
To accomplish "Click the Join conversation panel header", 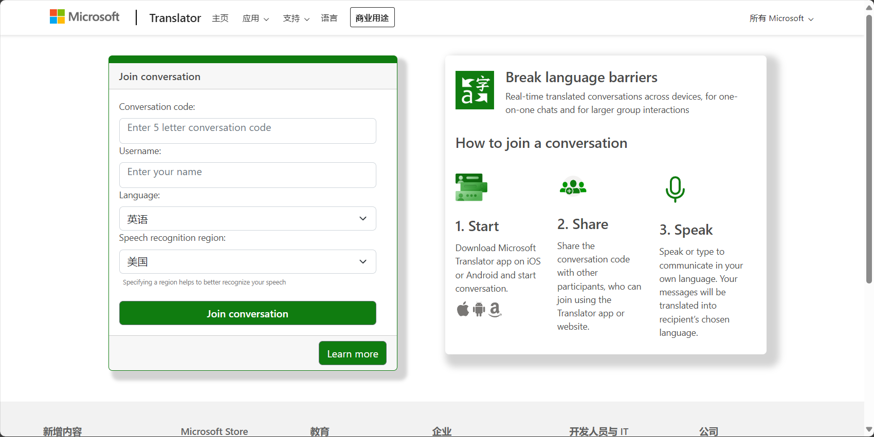I will 253,77.
